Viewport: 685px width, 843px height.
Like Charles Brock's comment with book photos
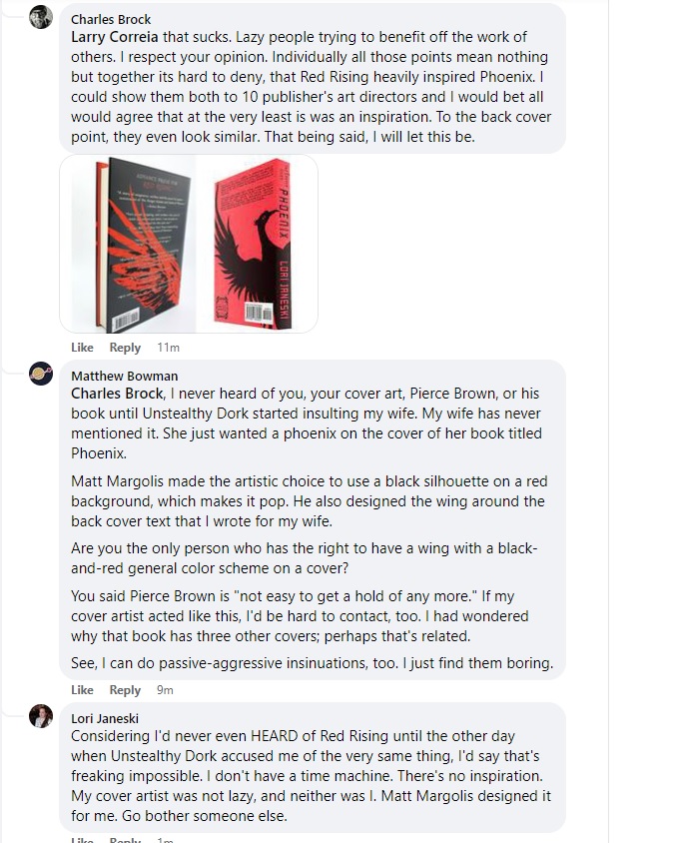82,348
